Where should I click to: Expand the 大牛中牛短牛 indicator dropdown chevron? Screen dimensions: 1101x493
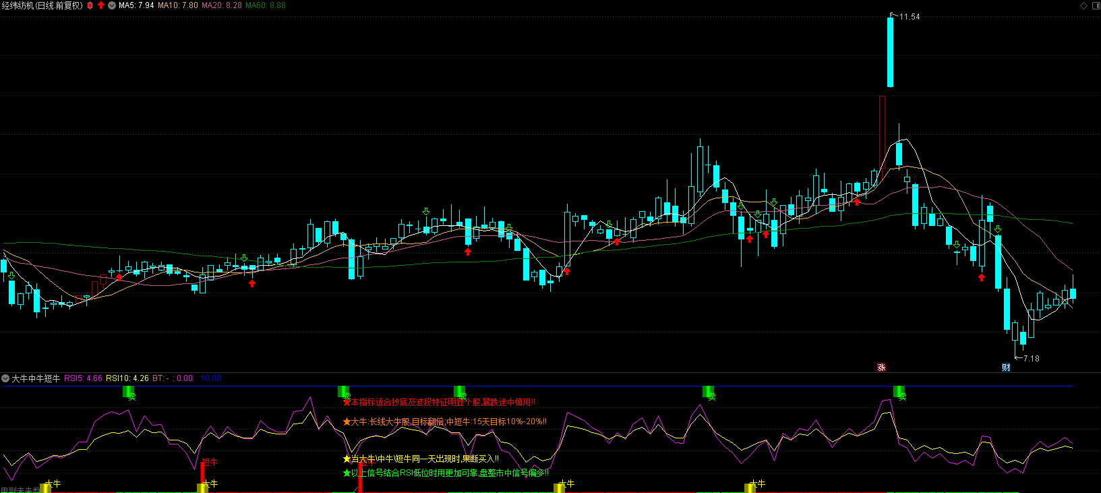[x=5, y=378]
